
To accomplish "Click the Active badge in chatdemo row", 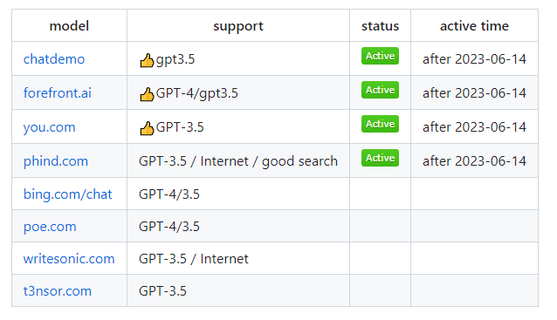I will click(x=380, y=56).
